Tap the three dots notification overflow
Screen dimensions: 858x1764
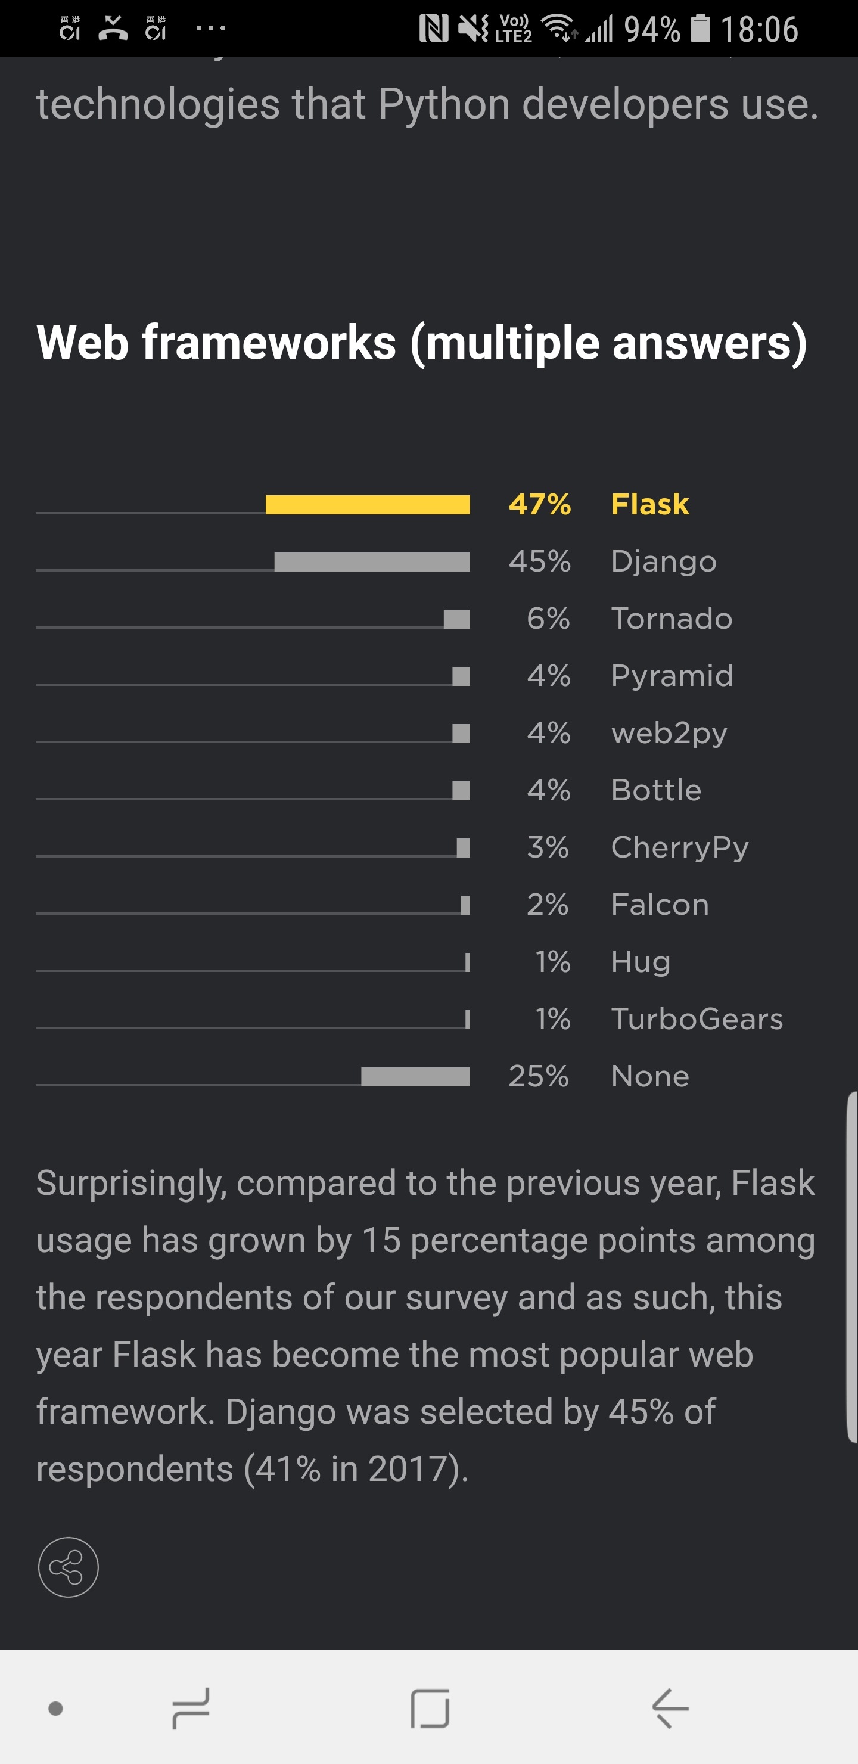click(x=211, y=29)
